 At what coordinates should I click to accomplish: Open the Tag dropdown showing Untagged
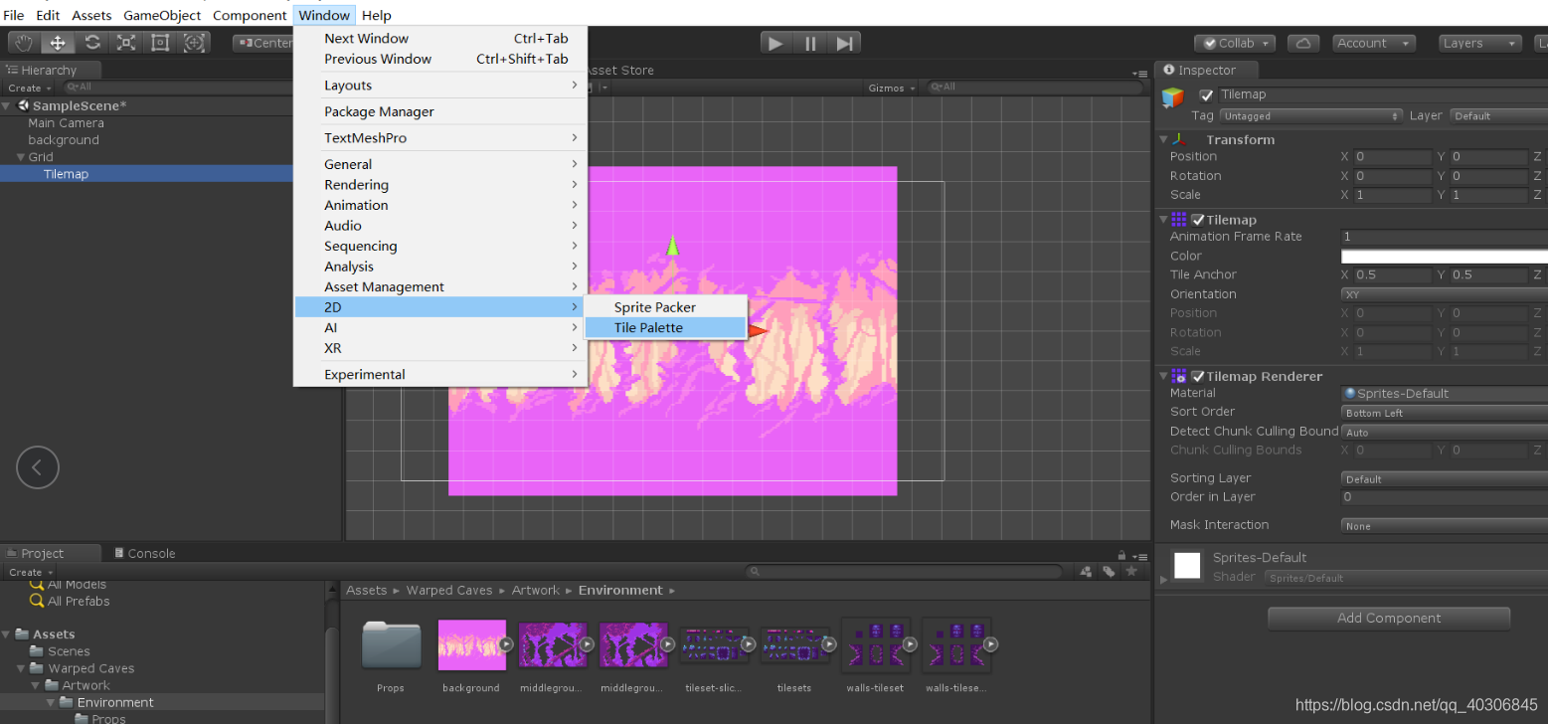(x=1310, y=116)
